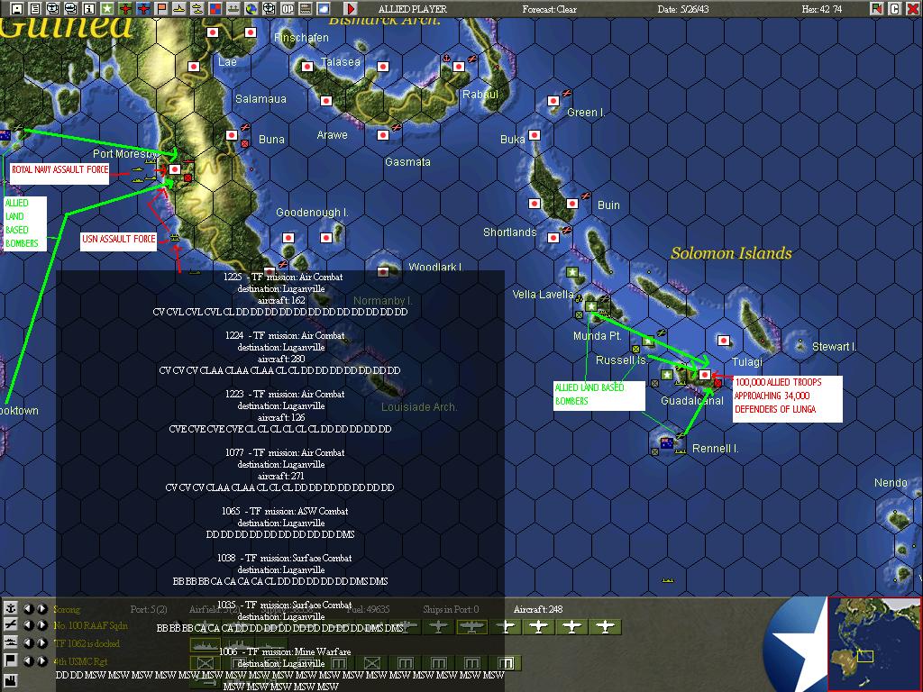Viewport: 923px width, 692px height.
Task: Click the double yellow ships toolbar icon
Action: (x=196, y=9)
